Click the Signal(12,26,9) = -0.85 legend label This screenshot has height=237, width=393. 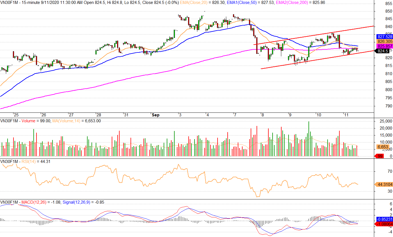tap(83, 202)
